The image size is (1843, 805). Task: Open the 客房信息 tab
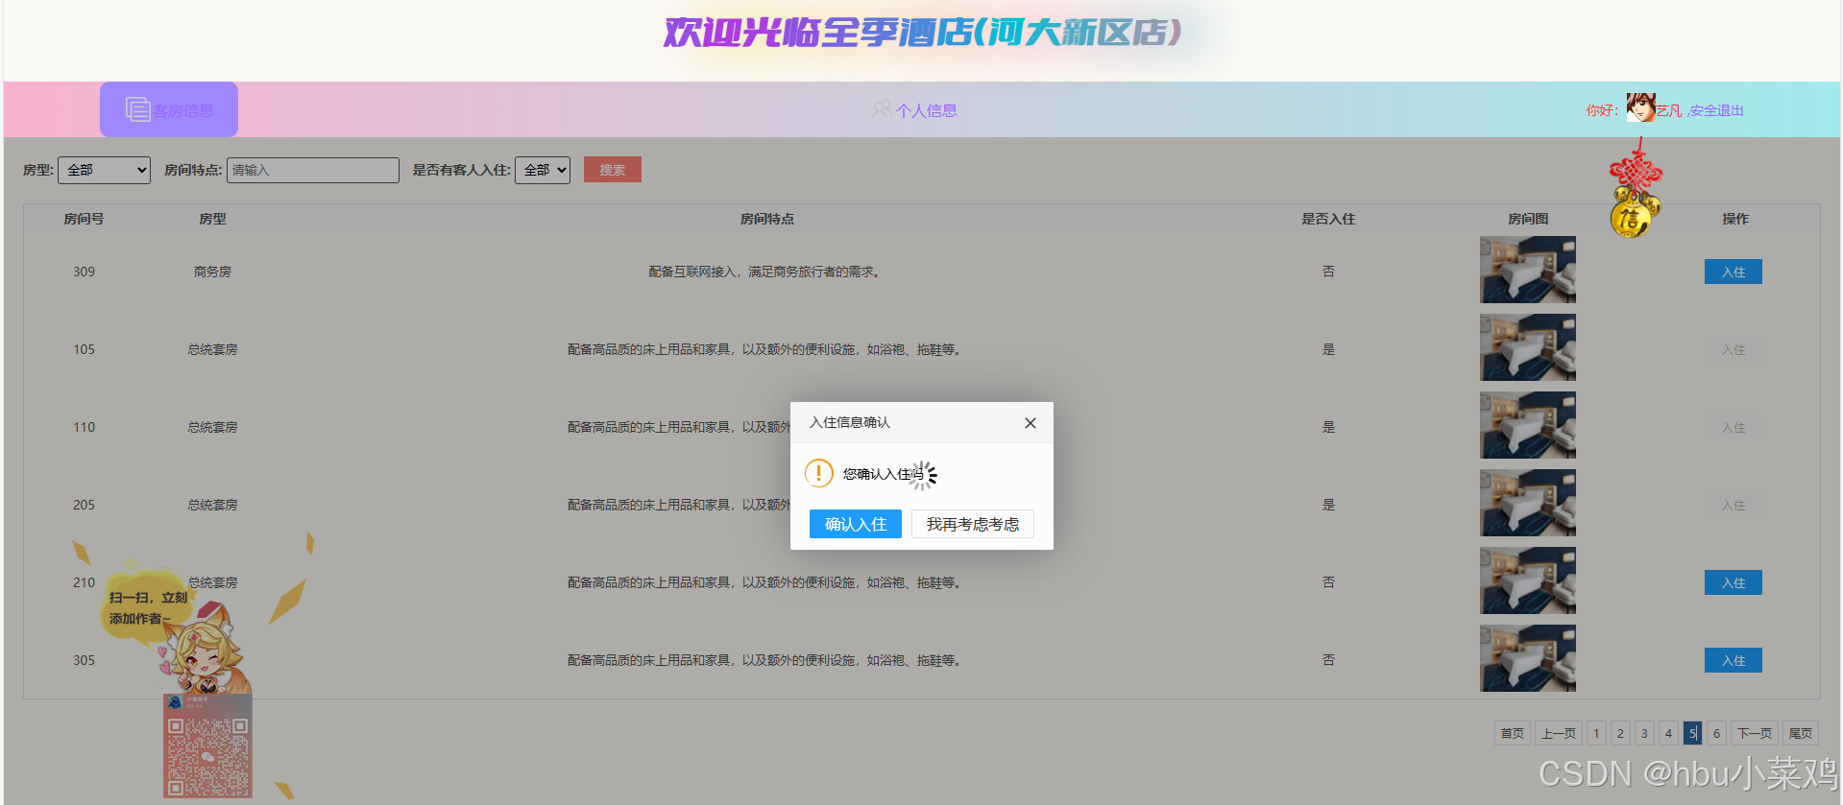click(x=169, y=109)
